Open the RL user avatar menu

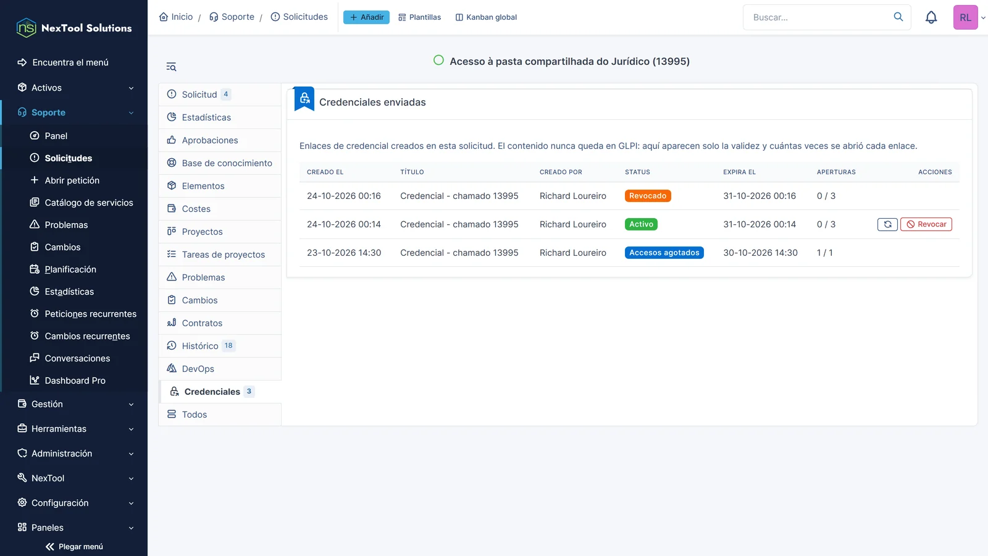click(x=966, y=17)
